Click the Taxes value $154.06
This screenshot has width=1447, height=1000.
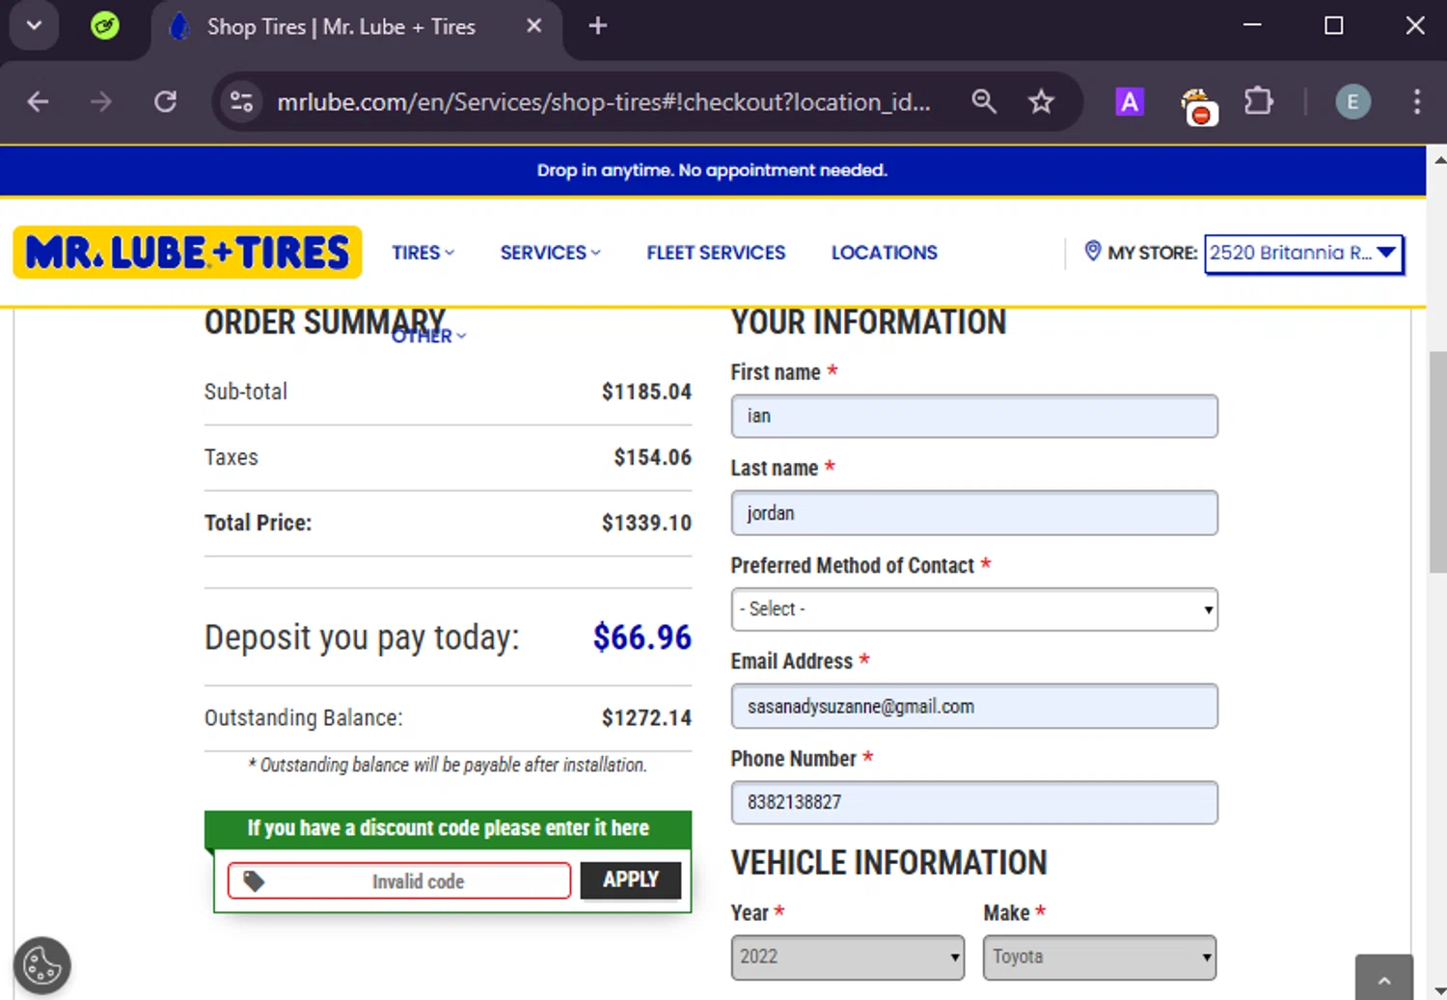point(653,457)
